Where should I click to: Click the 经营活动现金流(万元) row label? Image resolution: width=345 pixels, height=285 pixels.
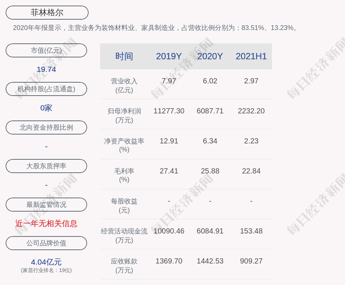[124, 236]
